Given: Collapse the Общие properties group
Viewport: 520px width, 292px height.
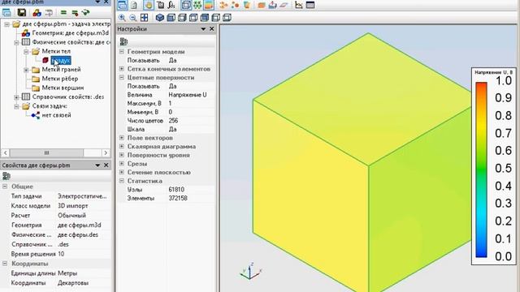Looking at the screenshot, I should pos(5,187).
